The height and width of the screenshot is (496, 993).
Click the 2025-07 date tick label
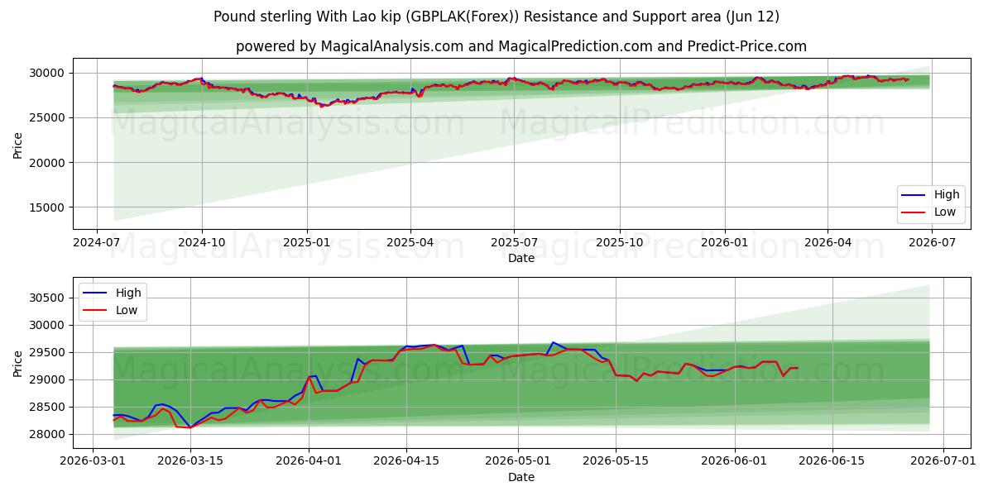[x=514, y=242]
